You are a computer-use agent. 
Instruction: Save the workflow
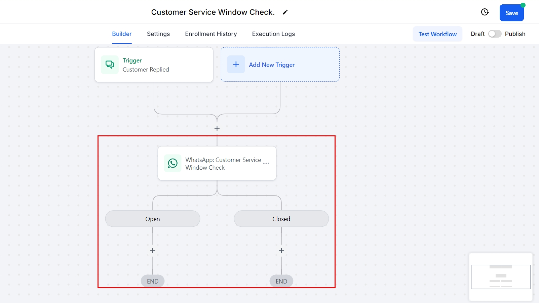point(511,13)
